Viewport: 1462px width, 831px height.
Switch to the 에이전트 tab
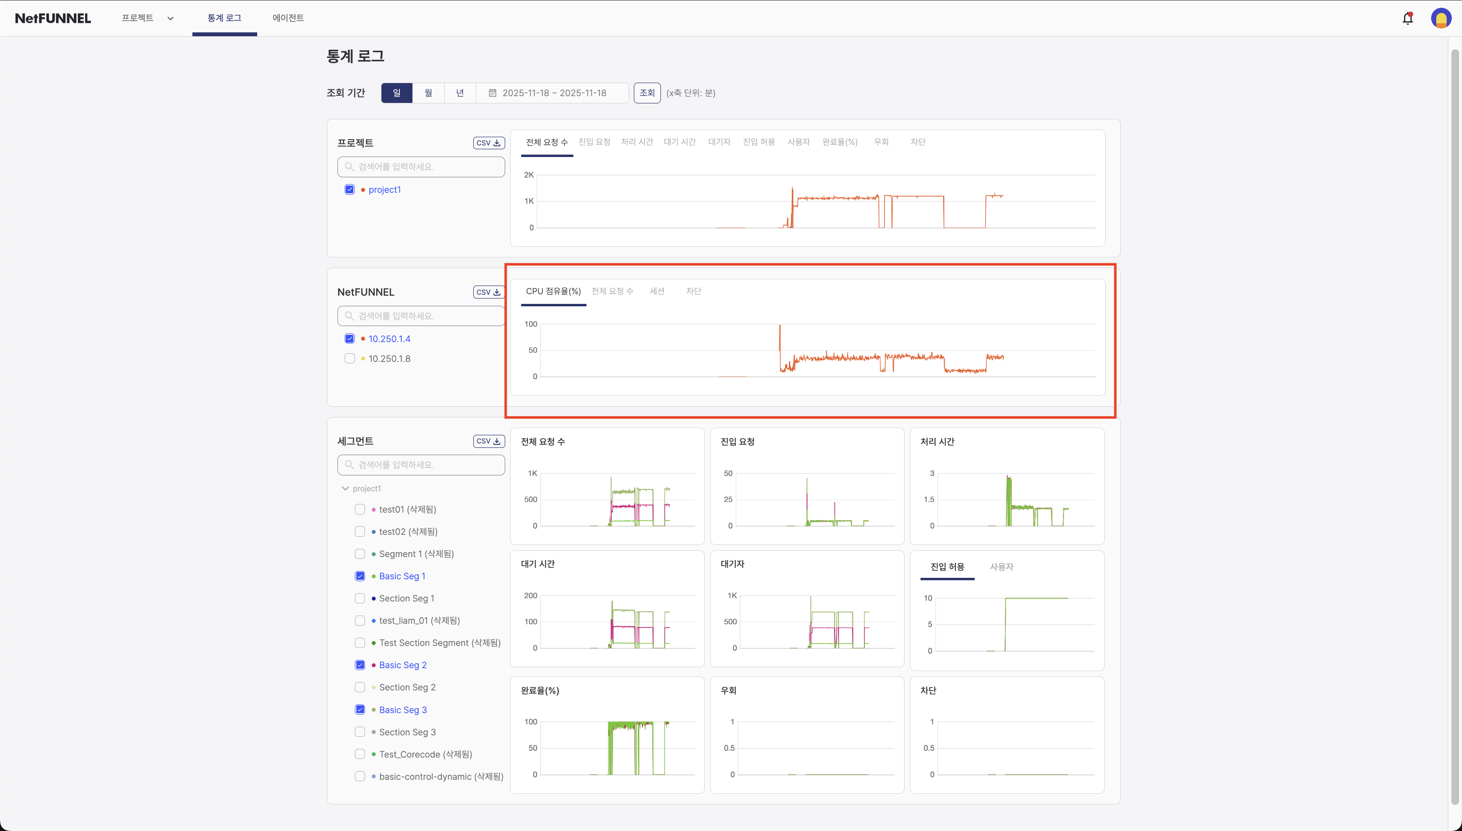[x=288, y=18]
